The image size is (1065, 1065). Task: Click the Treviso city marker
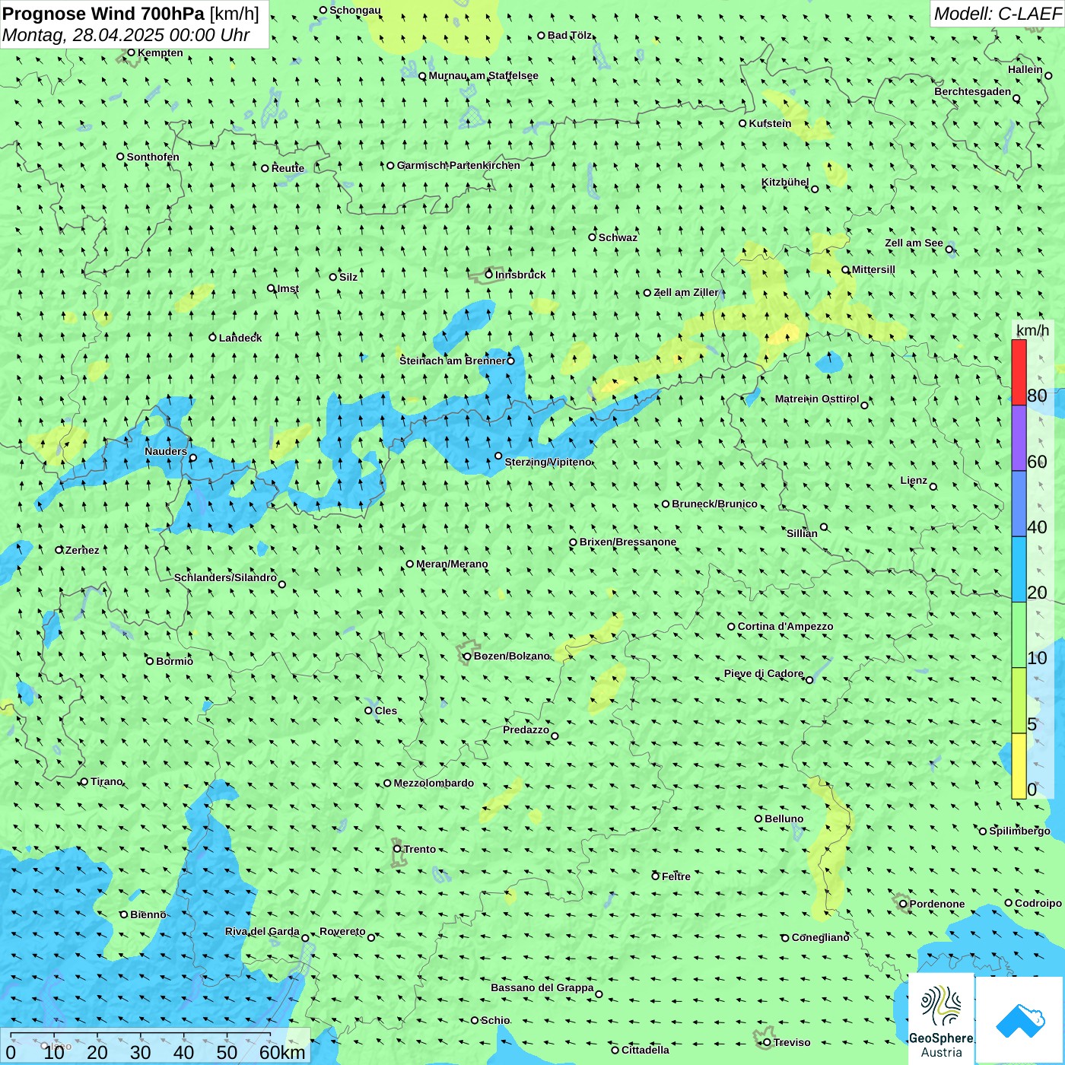[767, 1042]
